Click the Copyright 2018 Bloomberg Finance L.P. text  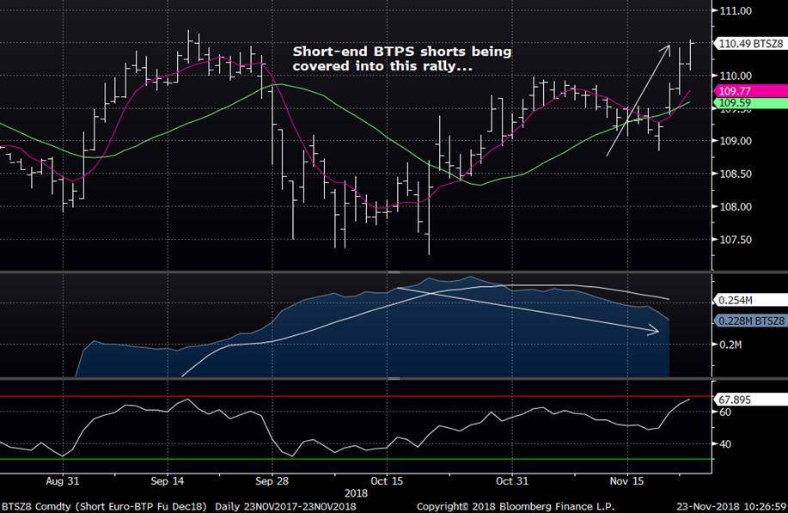[x=515, y=506]
